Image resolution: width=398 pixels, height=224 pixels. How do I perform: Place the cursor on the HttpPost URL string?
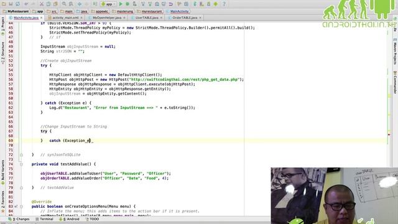[185, 80]
